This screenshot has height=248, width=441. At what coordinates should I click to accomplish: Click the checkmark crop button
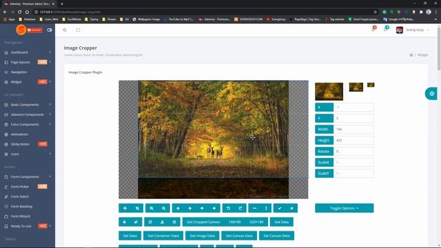280,208
